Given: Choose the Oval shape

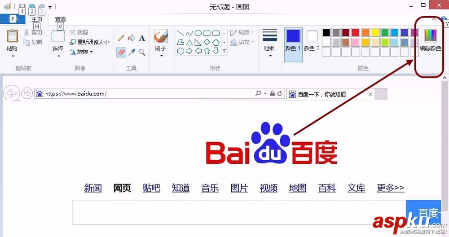Looking at the screenshot, I should 198,33.
